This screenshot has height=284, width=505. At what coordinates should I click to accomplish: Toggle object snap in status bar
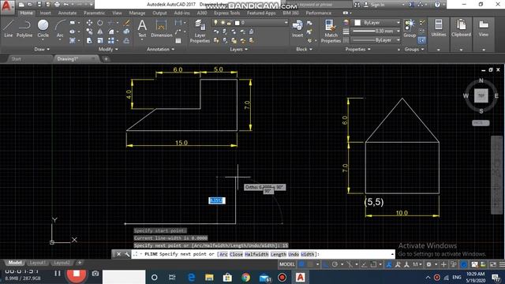coord(373,264)
